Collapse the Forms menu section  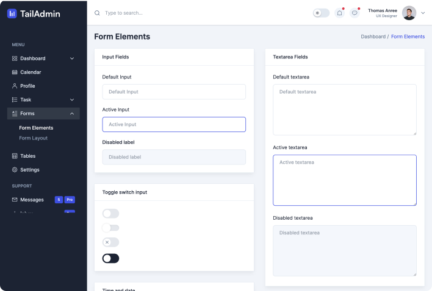click(x=72, y=114)
